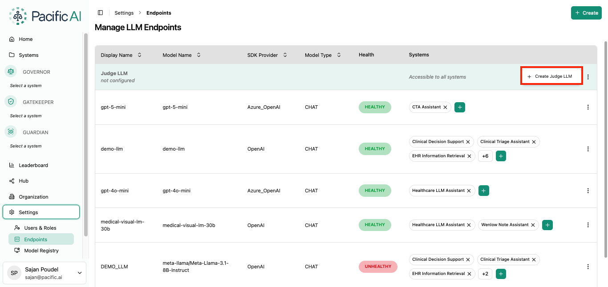This screenshot has height=287, width=608.
Task: Select Settings in the sidebar
Action: click(x=41, y=212)
